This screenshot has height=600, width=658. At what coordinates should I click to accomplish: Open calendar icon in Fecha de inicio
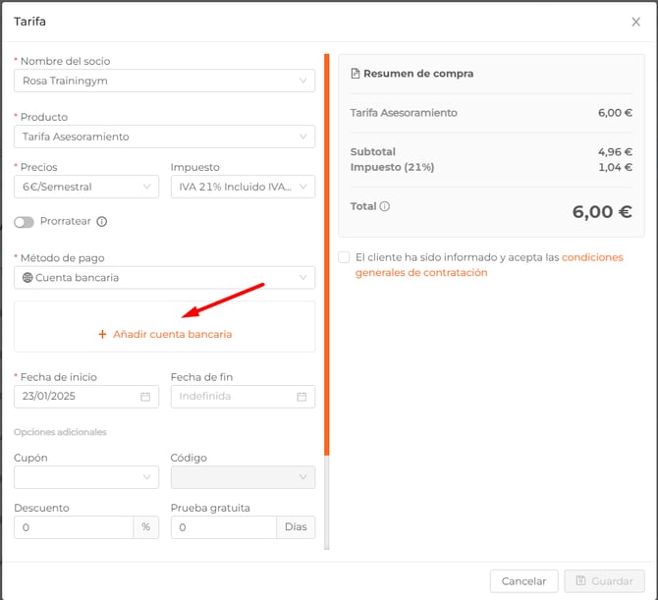tap(145, 397)
